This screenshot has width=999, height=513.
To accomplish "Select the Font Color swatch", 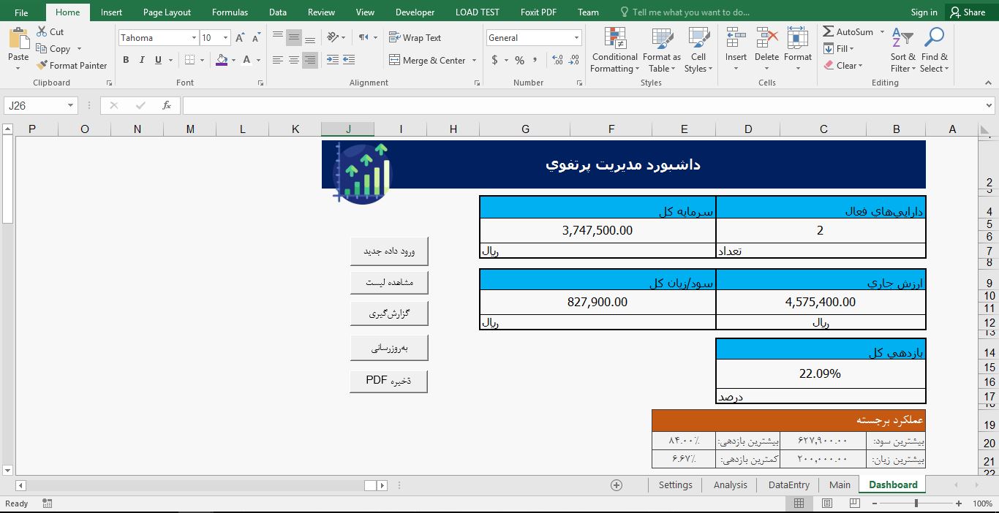I will click(x=249, y=60).
